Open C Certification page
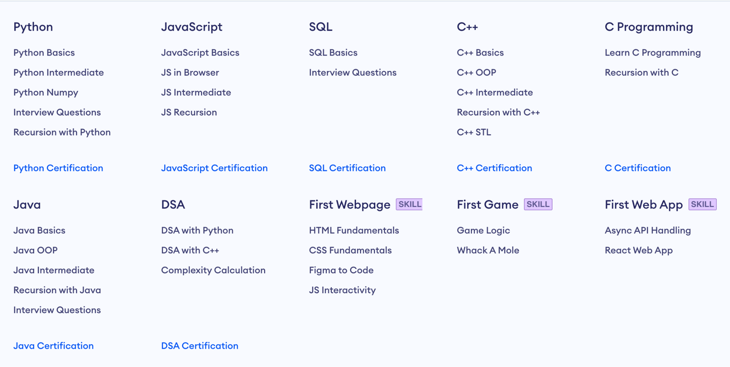This screenshot has height=367, width=730. pos(638,168)
